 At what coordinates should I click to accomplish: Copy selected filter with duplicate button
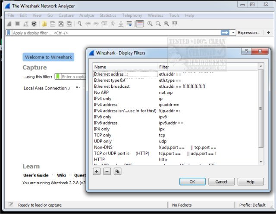coord(117,171)
